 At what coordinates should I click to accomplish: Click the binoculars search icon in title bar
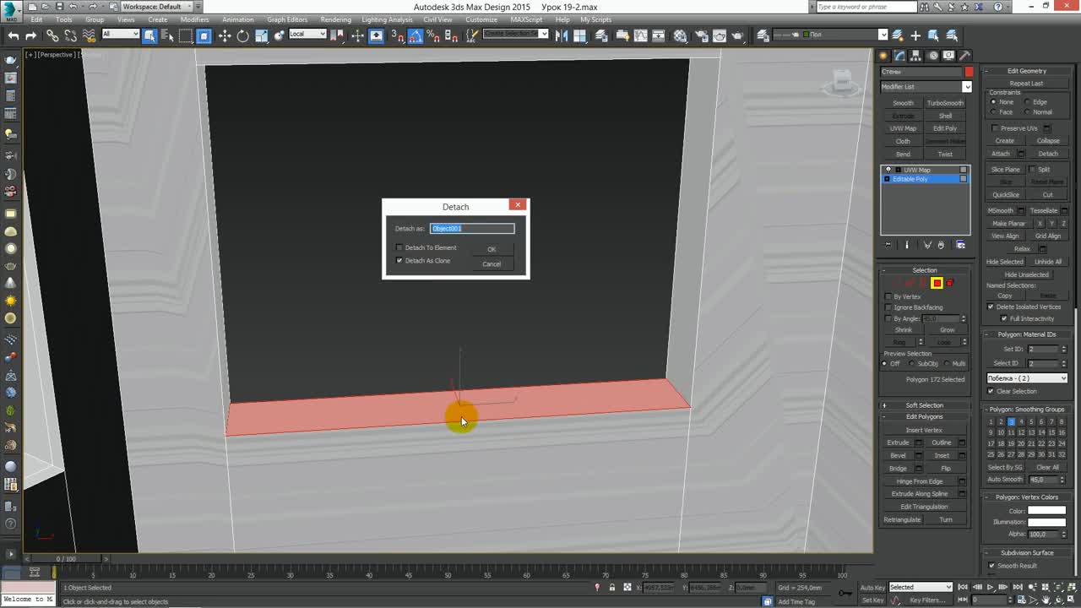(926, 7)
